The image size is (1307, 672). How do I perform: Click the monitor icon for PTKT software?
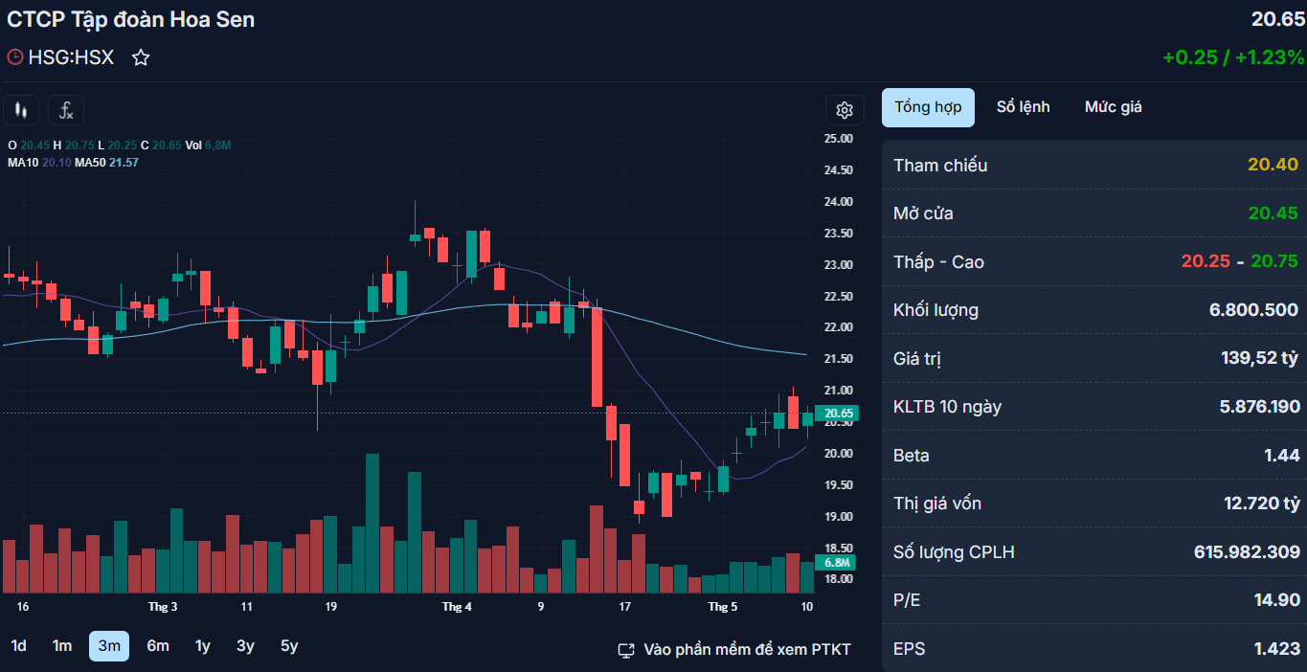coord(627,650)
